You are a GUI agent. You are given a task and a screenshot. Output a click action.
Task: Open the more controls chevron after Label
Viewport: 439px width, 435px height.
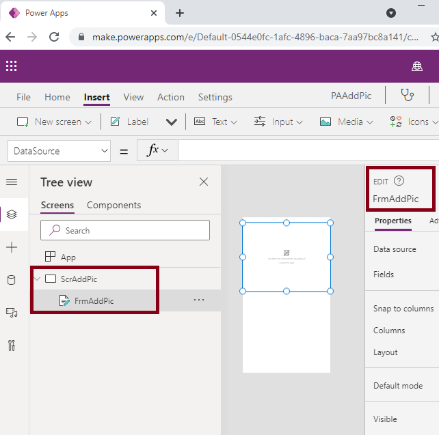(x=172, y=122)
